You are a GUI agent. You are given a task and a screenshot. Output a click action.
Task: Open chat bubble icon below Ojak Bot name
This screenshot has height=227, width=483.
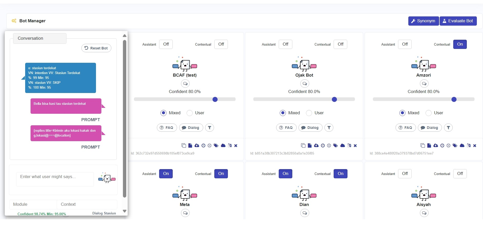[305, 84]
